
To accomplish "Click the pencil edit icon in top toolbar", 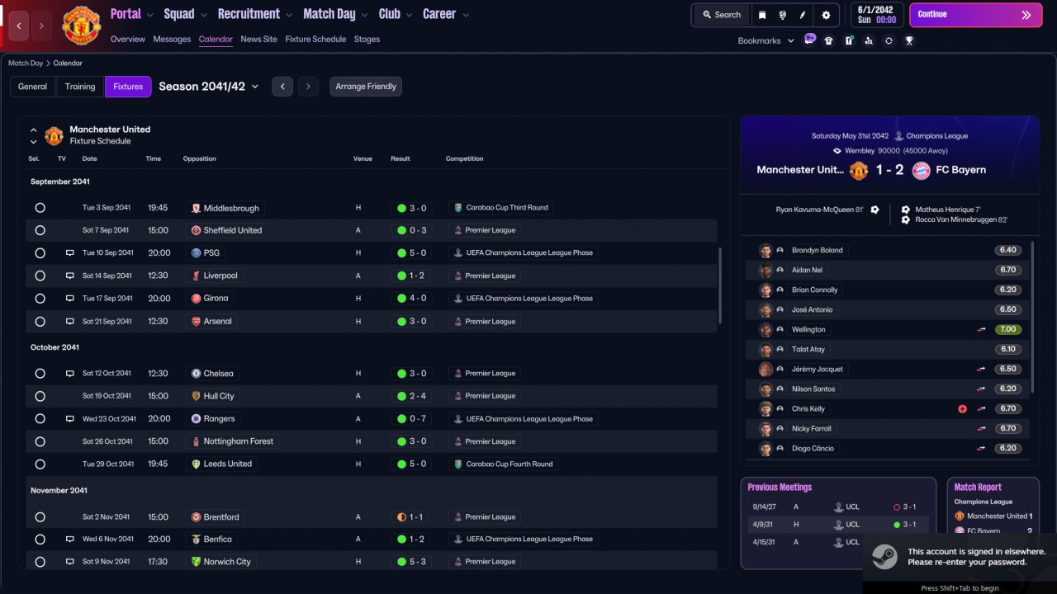I will pos(803,15).
